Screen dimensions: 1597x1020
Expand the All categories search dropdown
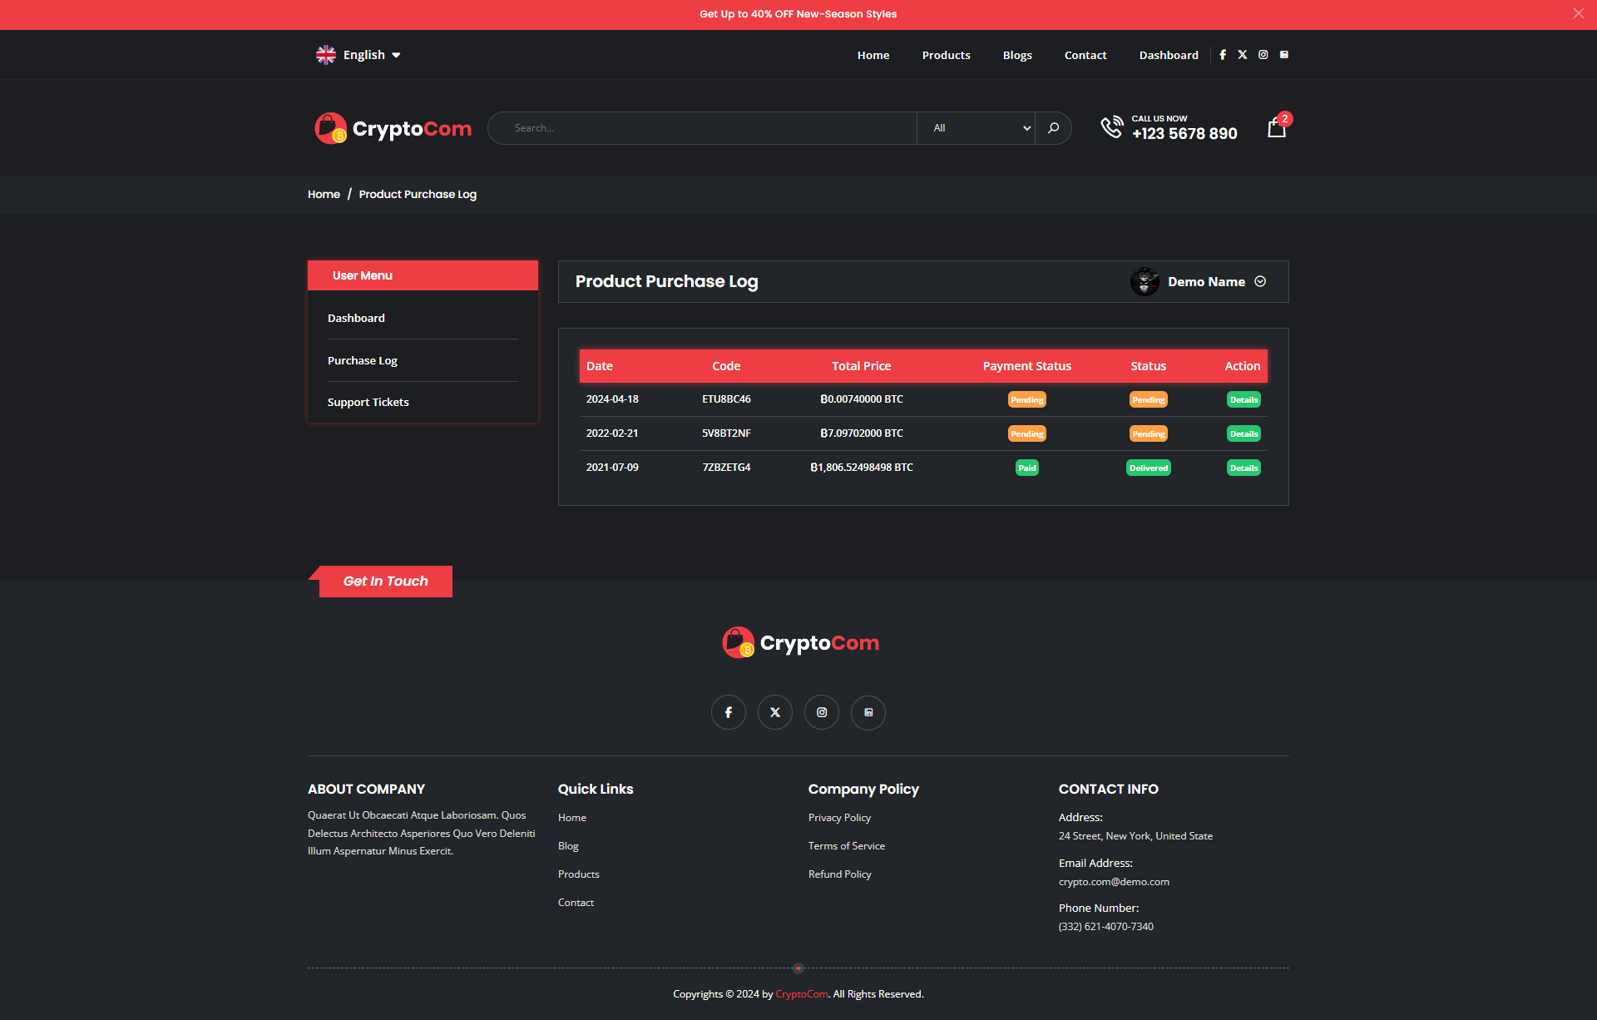976,128
